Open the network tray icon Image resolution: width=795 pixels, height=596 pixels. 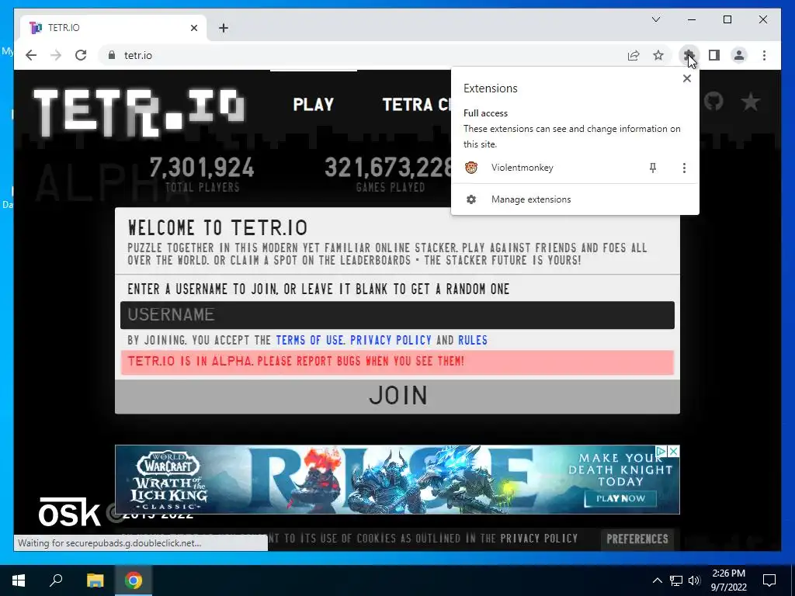coord(676,580)
